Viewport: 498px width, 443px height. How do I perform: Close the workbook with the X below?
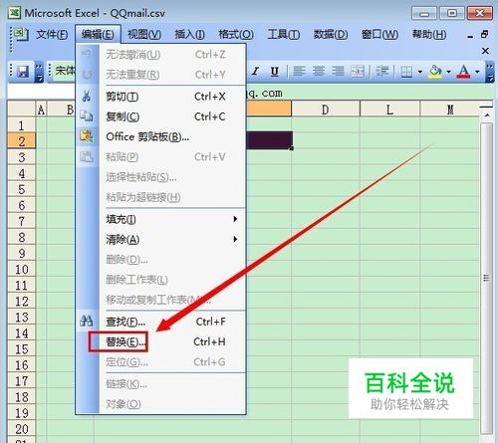pyautogui.click(x=485, y=51)
